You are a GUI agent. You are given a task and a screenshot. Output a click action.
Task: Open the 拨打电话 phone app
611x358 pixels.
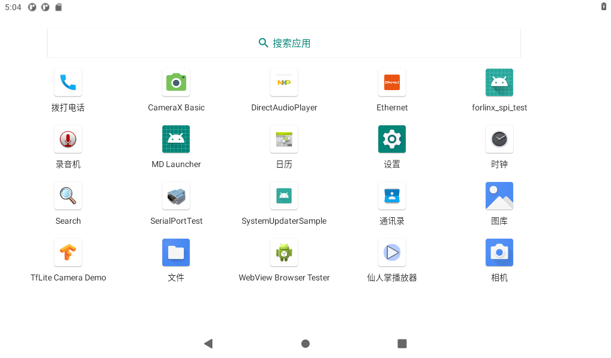click(68, 82)
